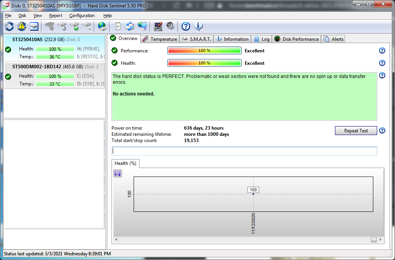Click help icon beside Health bar
The width and height of the screenshot is (395, 260).
382,63
